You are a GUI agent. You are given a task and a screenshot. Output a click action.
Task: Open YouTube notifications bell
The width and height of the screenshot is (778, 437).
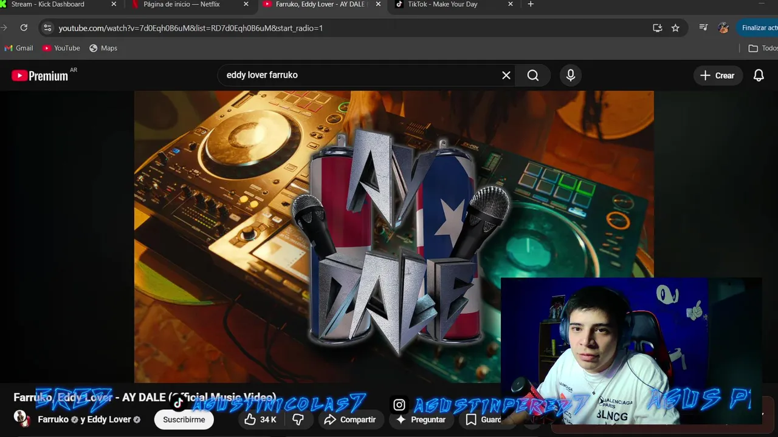[759, 75]
